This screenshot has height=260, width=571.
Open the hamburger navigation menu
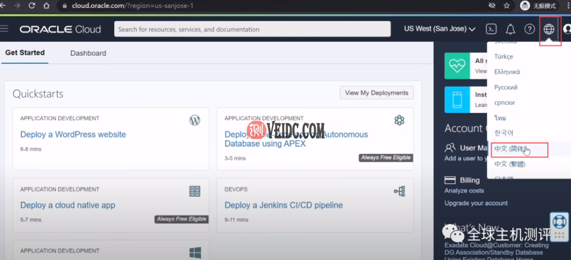(x=5, y=29)
